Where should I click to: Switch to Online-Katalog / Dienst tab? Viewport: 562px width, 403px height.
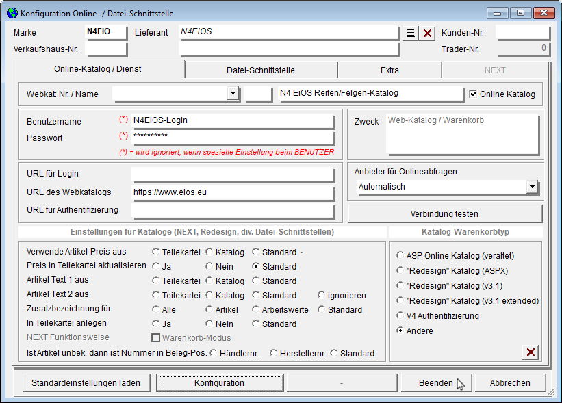coord(98,69)
